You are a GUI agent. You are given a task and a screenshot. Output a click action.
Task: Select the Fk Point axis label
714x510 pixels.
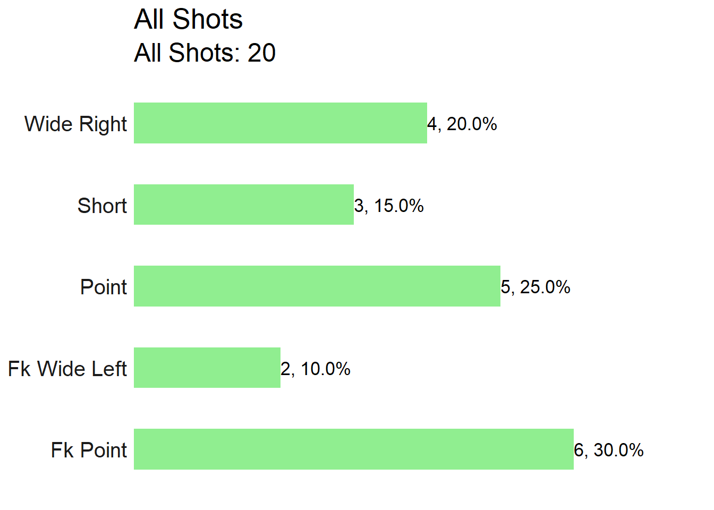[x=89, y=450]
